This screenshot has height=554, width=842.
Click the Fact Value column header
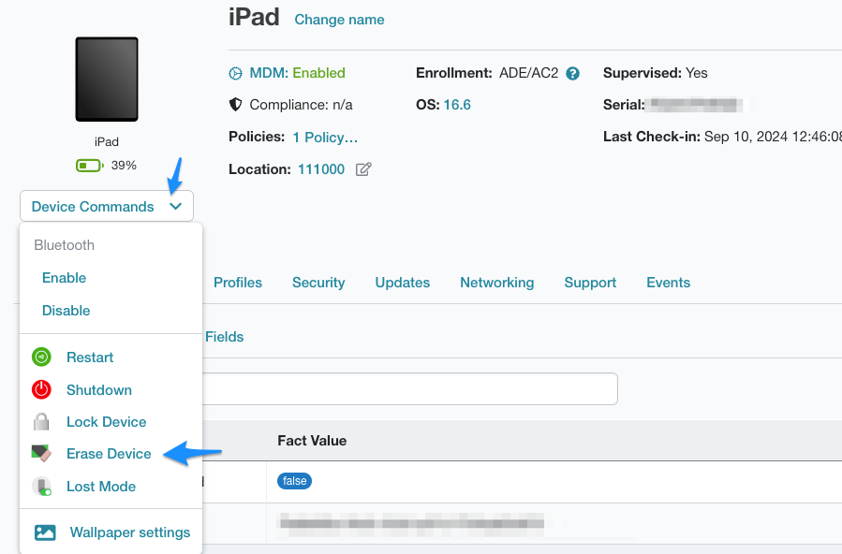312,441
